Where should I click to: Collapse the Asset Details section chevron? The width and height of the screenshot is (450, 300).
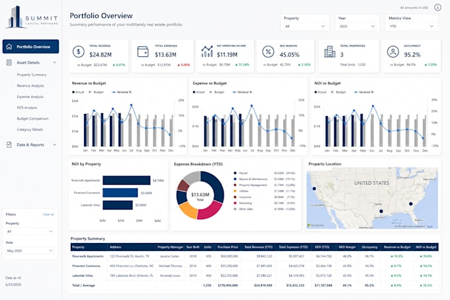click(x=54, y=63)
